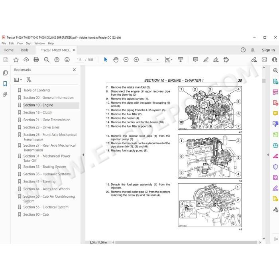
Task: Collapse the left navigation pane arrow
Action: pyautogui.click(x=83, y=155)
